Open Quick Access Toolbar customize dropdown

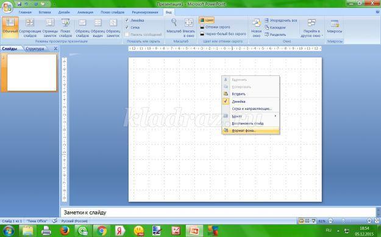tap(54, 4)
